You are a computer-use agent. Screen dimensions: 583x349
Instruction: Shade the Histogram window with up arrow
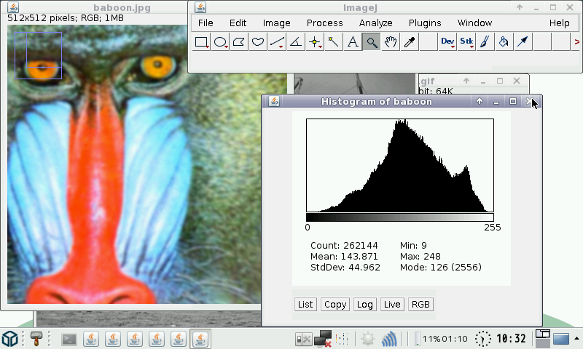480,101
